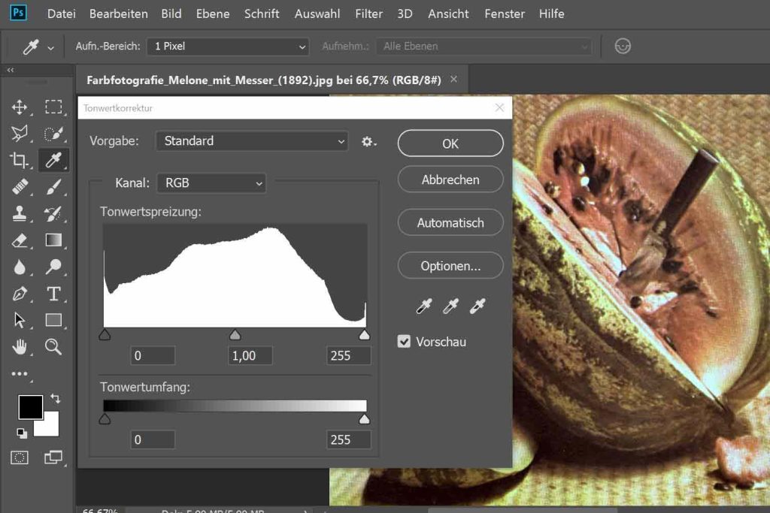The image size is (770, 513).
Task: Select the Clone Stamp tool
Action: point(20,213)
